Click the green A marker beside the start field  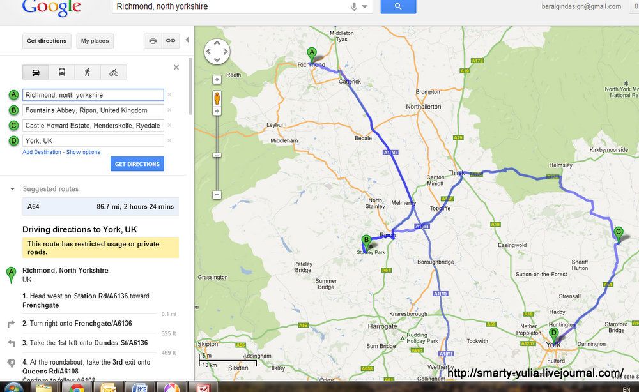pyautogui.click(x=14, y=95)
